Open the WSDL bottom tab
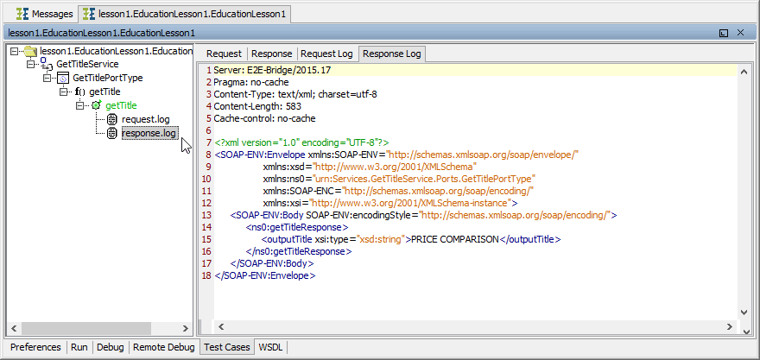Screen dimensions: 760x360 (270, 347)
